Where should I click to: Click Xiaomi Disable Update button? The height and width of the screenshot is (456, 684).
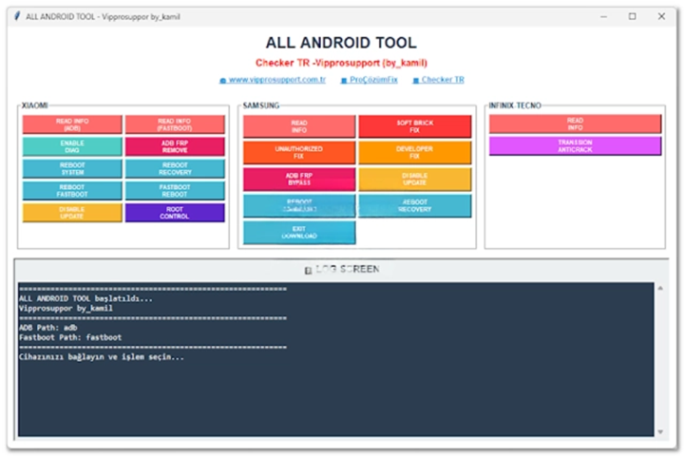coord(72,213)
